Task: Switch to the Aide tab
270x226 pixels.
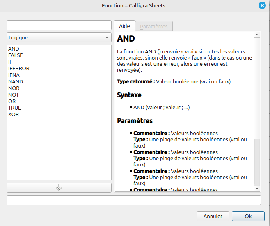Action: pos(124,26)
